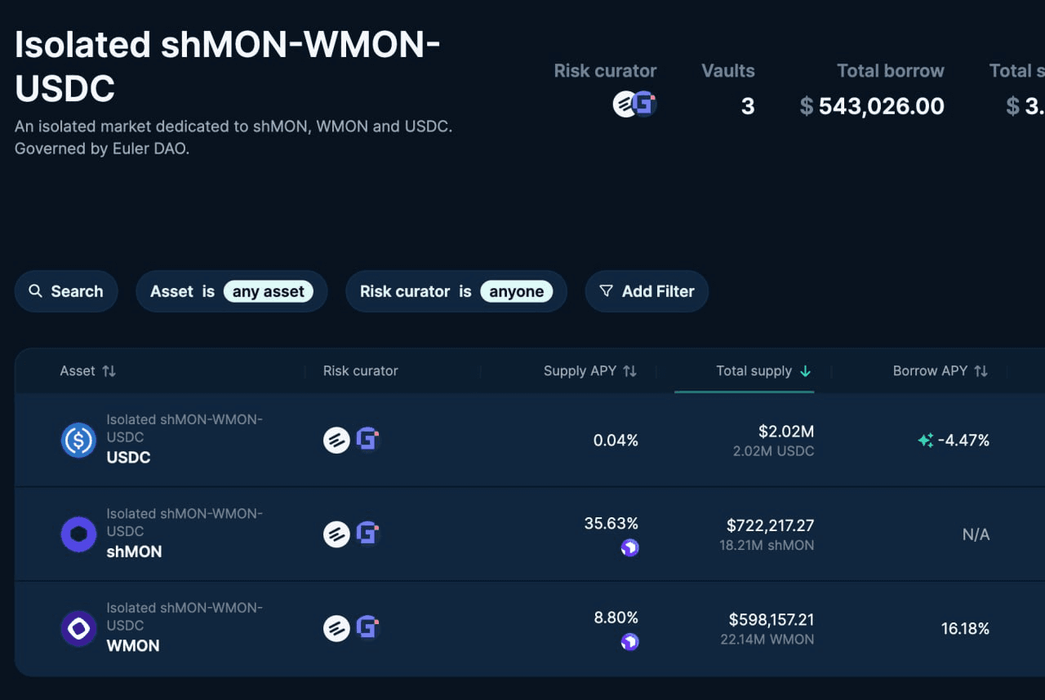Click the Risk curator column header
The image size is (1045, 700).
tap(360, 371)
